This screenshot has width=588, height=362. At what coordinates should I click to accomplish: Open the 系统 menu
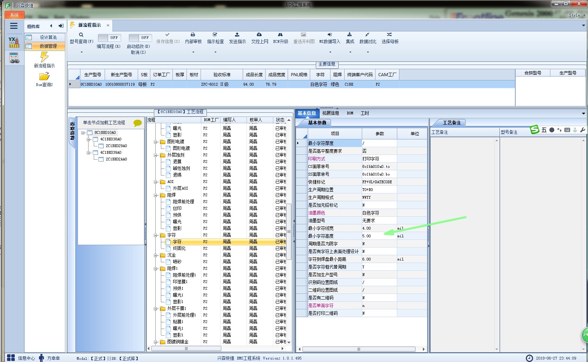pyautogui.click(x=14, y=15)
